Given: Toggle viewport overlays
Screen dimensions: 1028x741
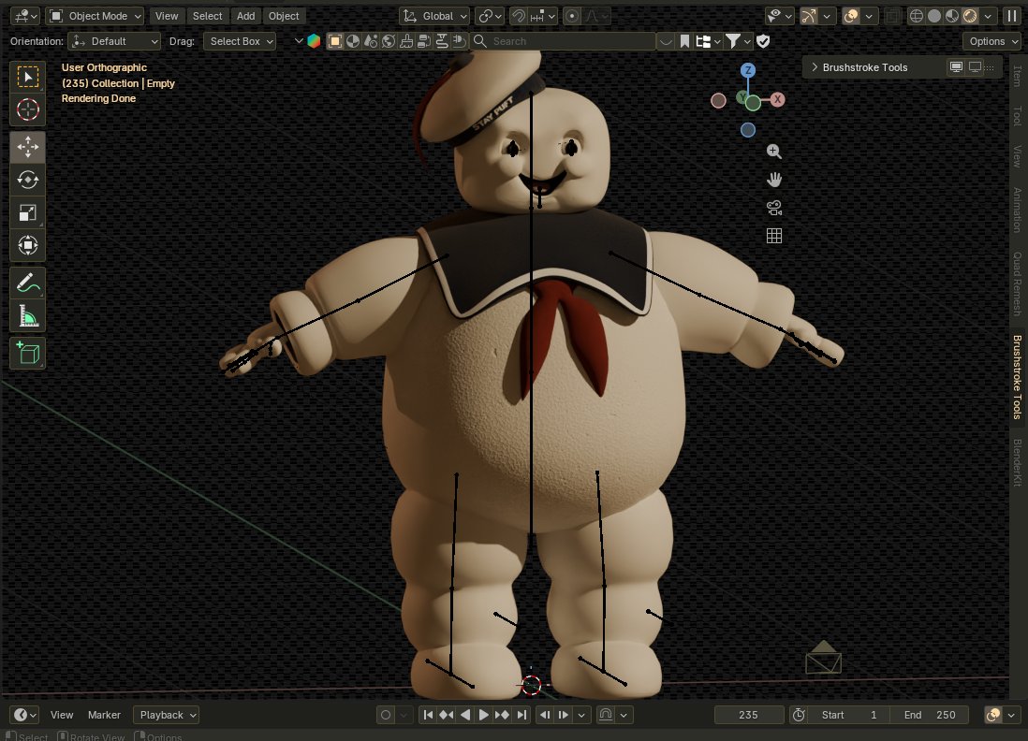Looking at the screenshot, I should [851, 17].
